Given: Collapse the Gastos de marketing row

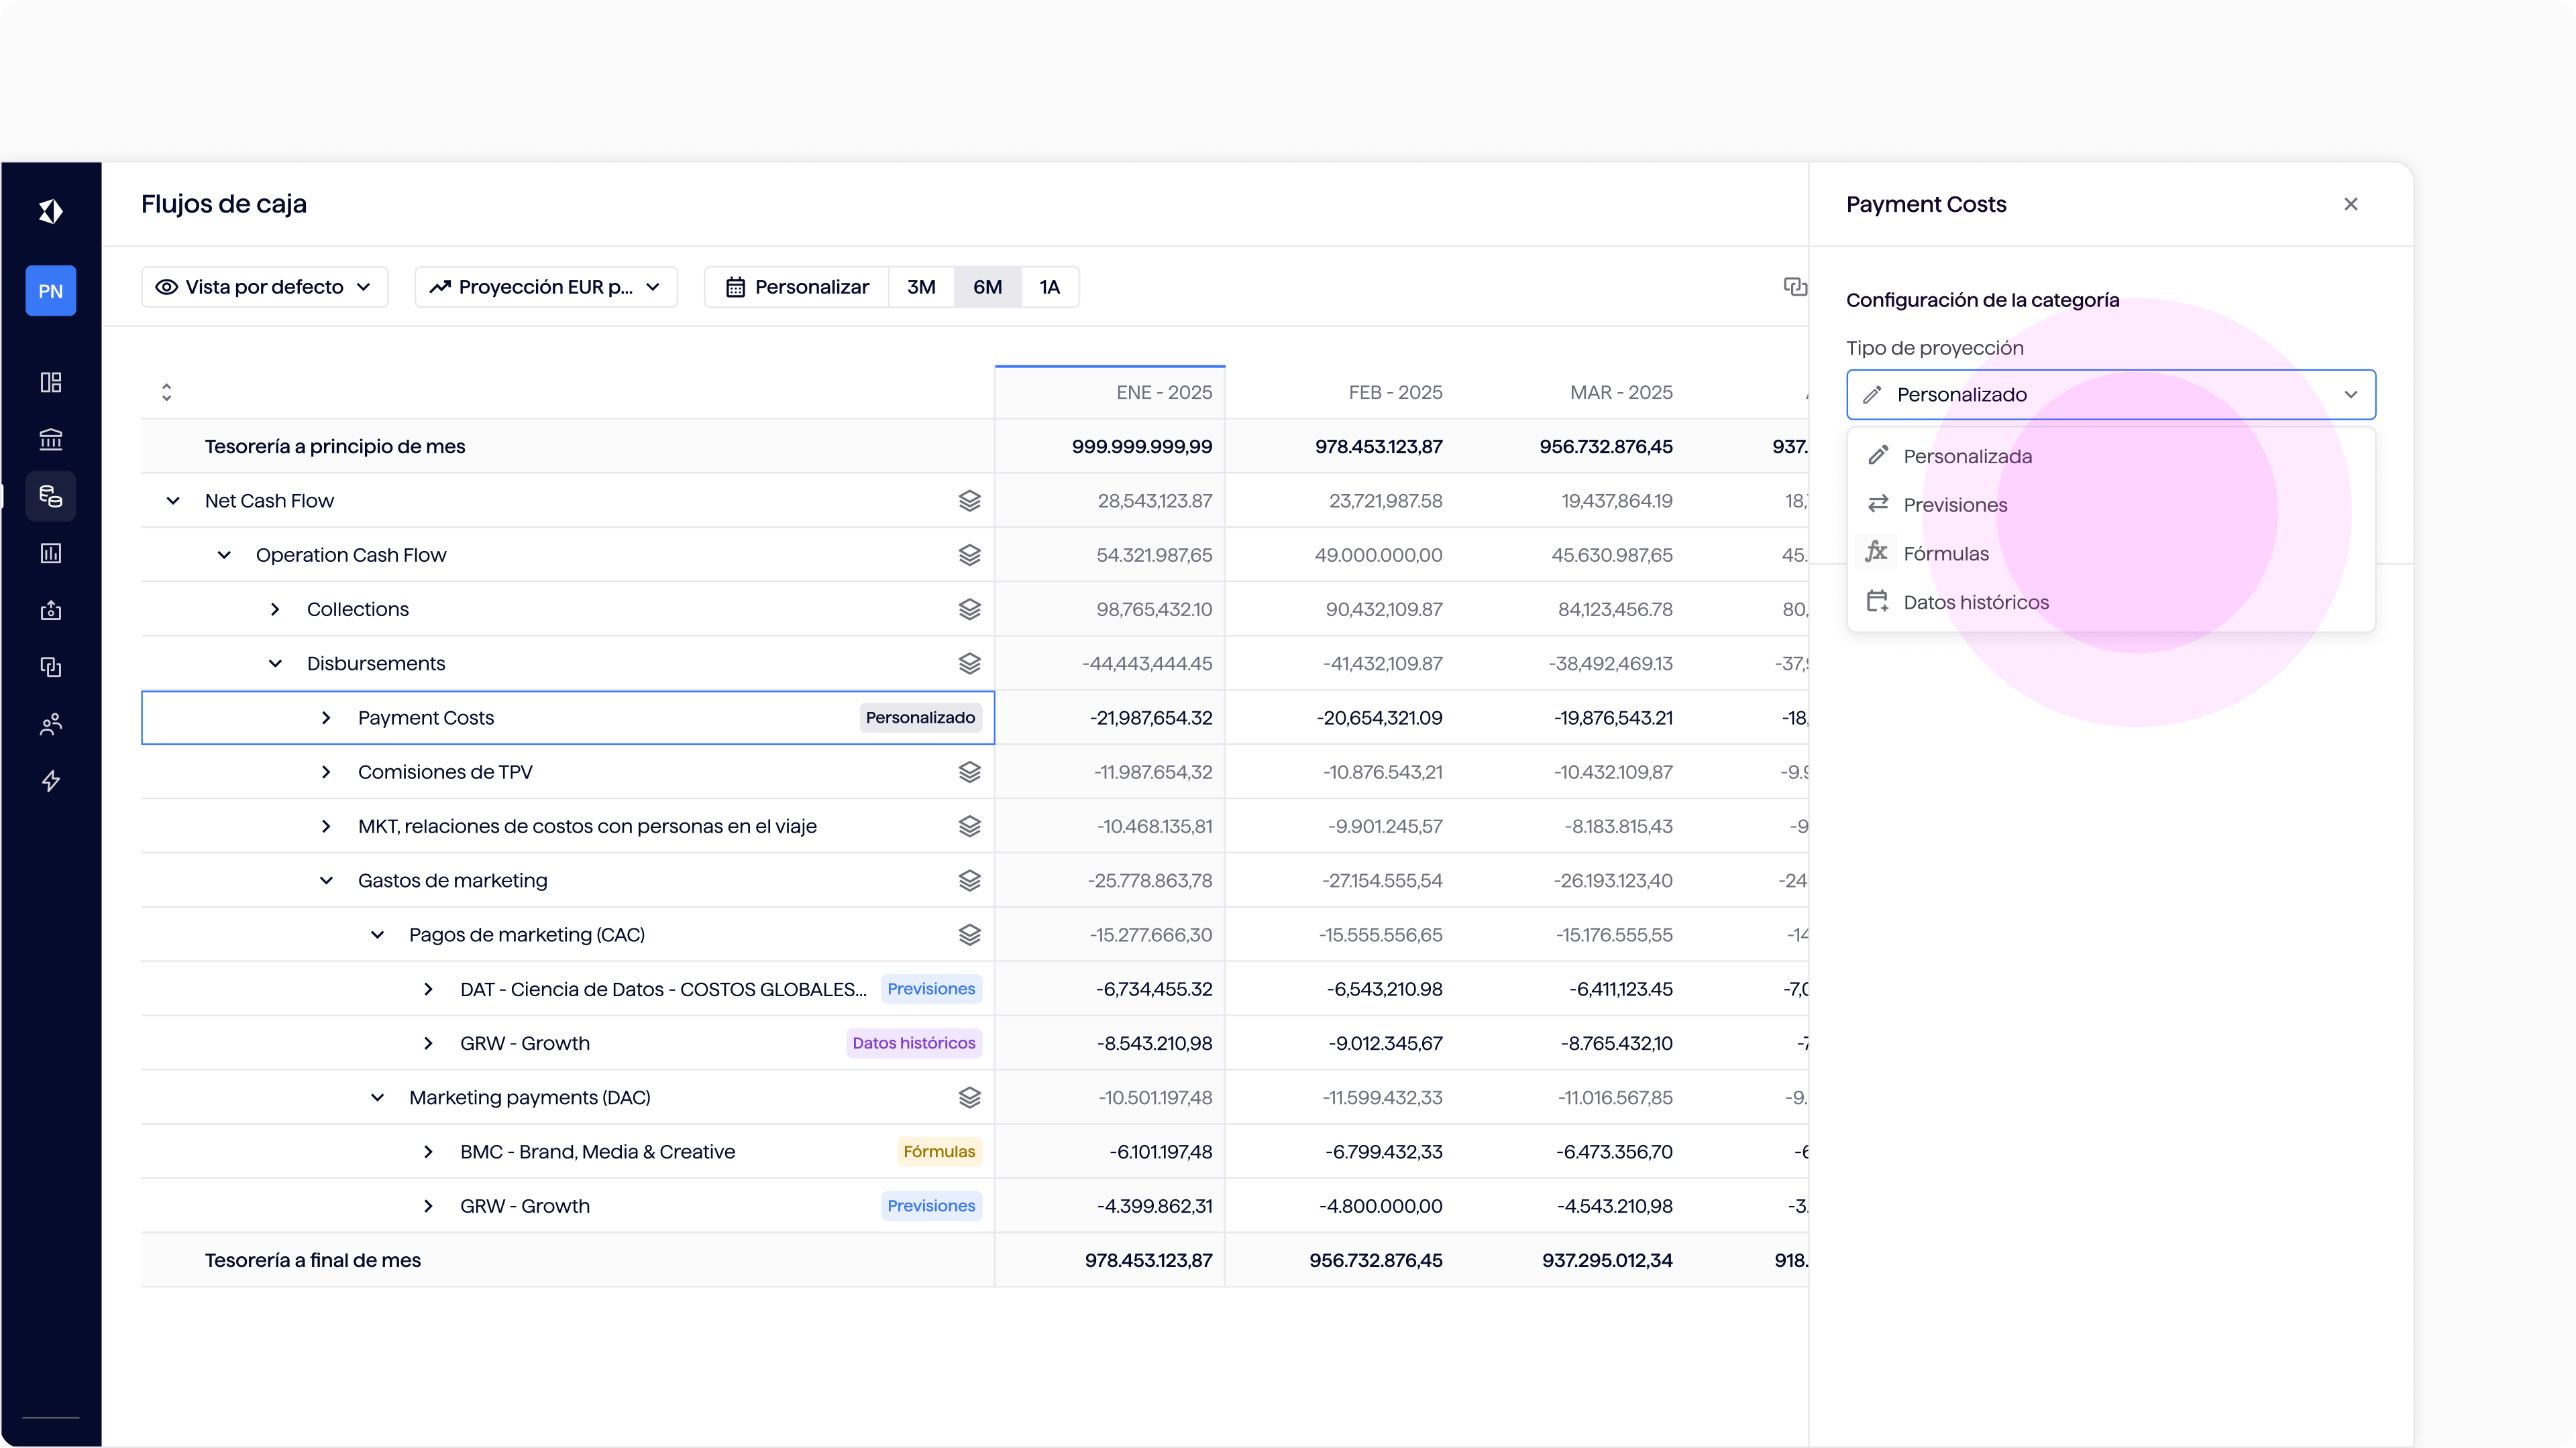Looking at the screenshot, I should [x=326, y=880].
